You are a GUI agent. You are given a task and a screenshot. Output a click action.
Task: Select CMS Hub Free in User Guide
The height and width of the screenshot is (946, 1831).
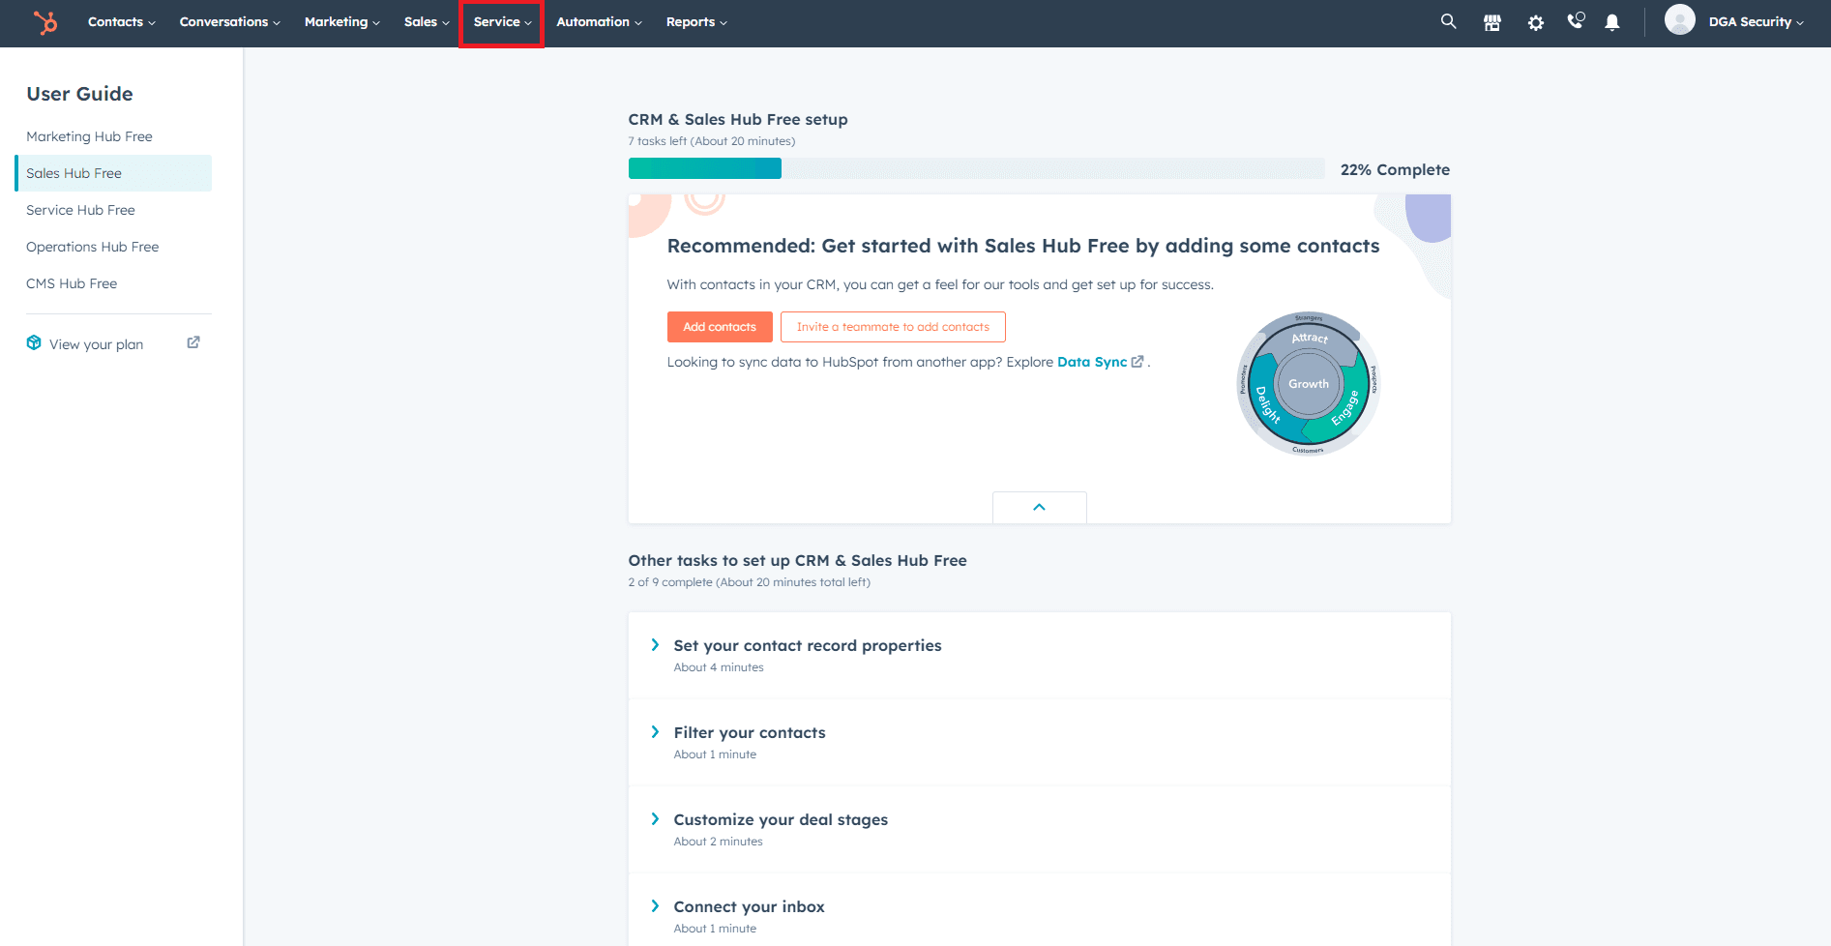72,283
